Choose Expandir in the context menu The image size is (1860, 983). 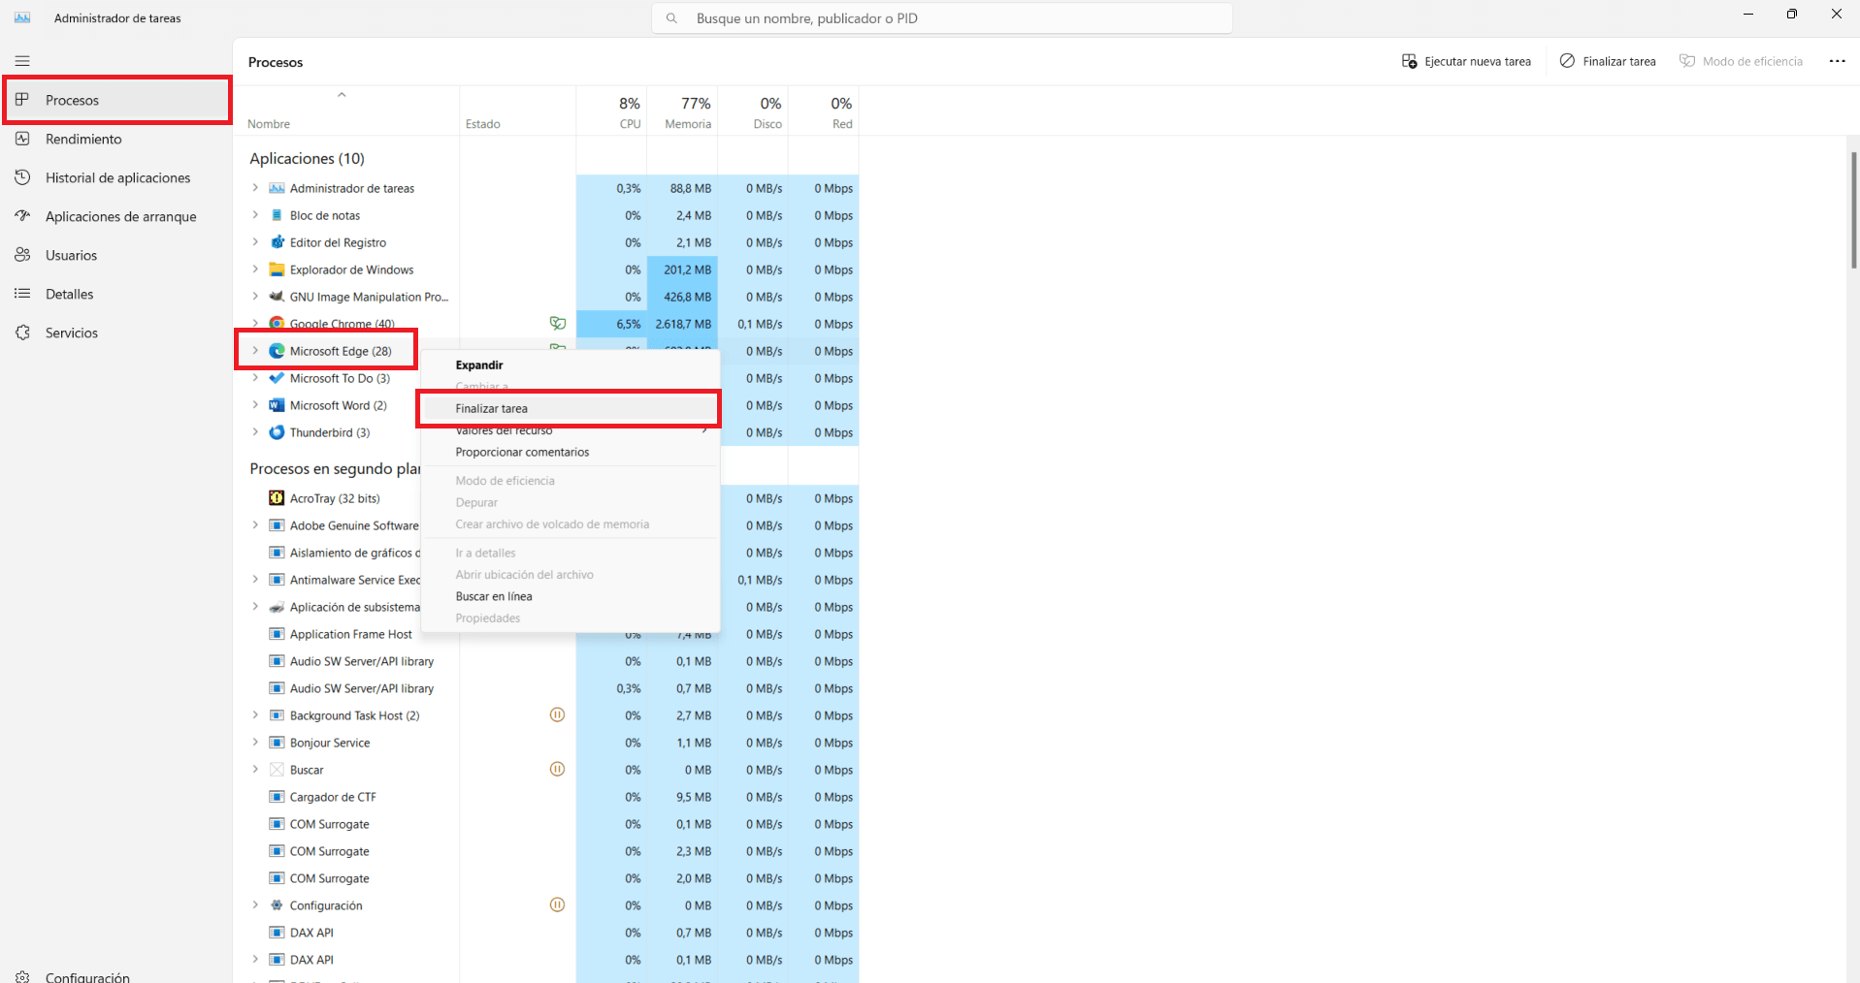(x=571, y=365)
